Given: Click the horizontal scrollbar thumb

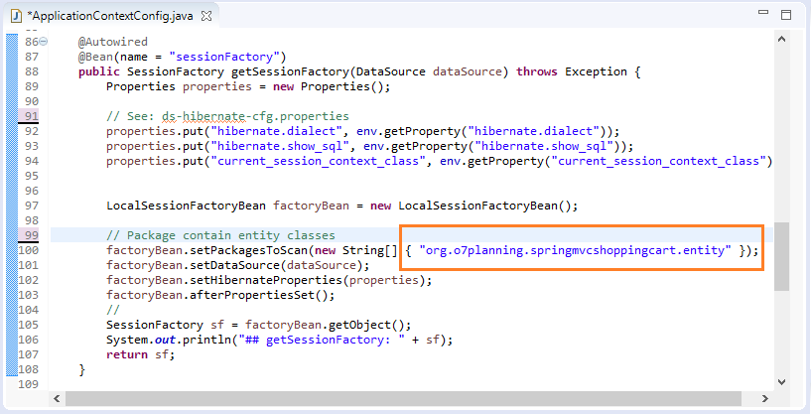Looking at the screenshot, I should (403, 398).
